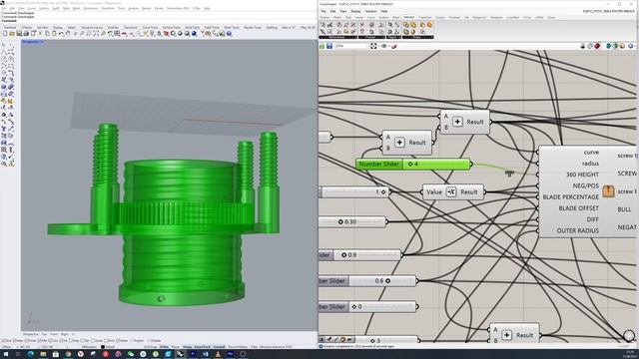The width and height of the screenshot is (639, 359).
Task: Open Rhino Transform menu
Action: coord(108,8)
